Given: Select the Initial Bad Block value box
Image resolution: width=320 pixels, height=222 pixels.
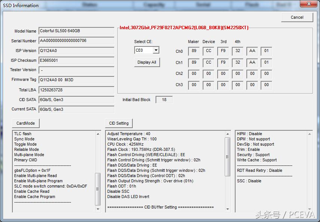Looking at the screenshot, I should click(x=164, y=100).
